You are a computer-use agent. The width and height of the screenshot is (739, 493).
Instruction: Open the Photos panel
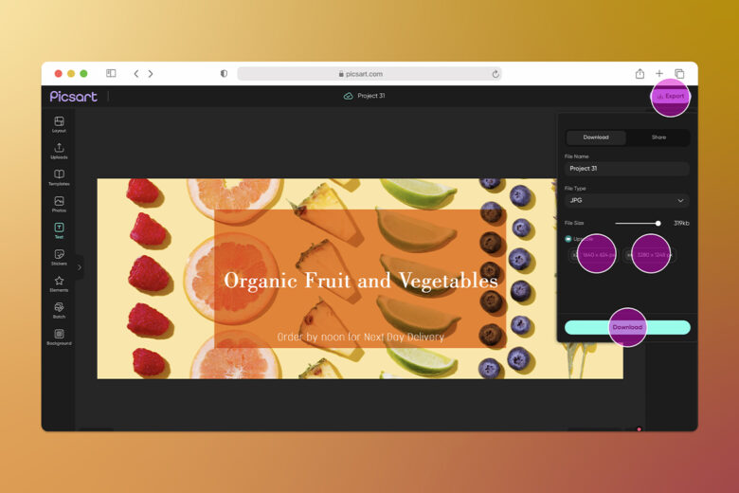(x=59, y=204)
